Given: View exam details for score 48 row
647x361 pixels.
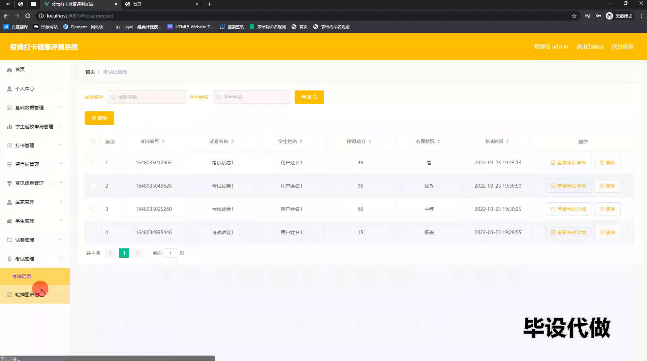Looking at the screenshot, I should [x=568, y=163].
